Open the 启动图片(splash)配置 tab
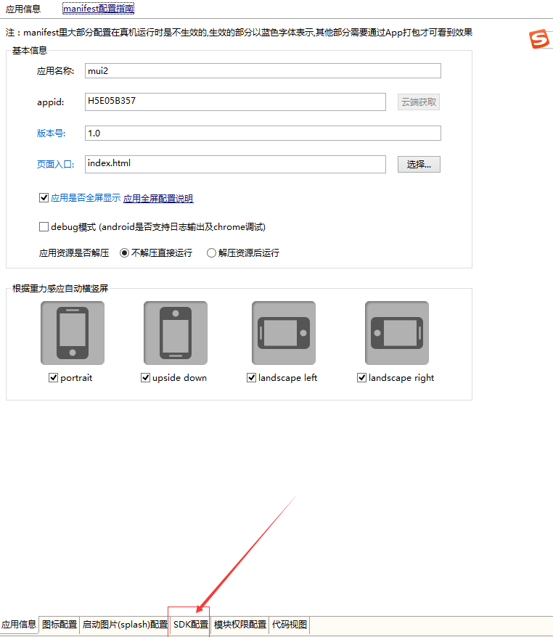 125,625
